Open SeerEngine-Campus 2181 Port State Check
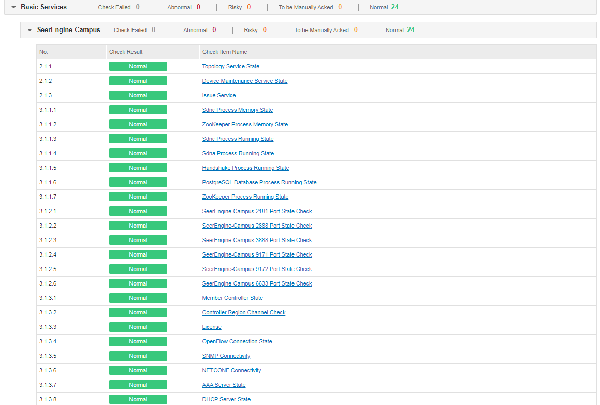This screenshot has height=405, width=600. (257, 211)
